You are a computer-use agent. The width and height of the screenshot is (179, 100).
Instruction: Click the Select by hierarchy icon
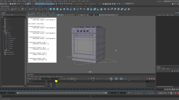26,4
